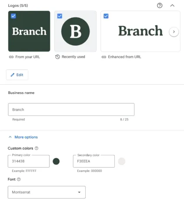Collapse the More options section
The width and height of the screenshot is (184, 202).
(23, 137)
